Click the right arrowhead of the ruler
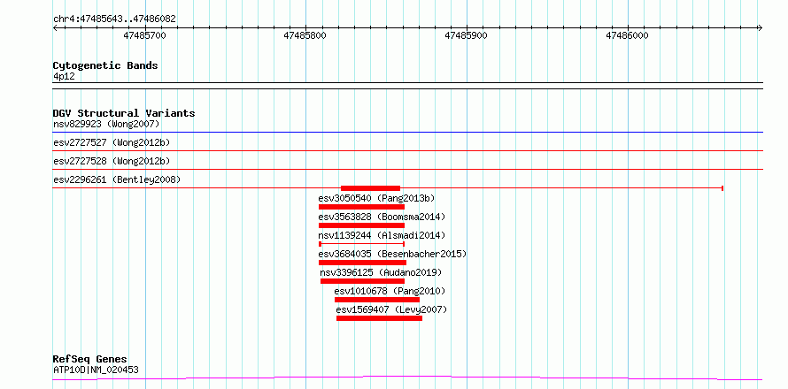Image resolution: width=788 pixels, height=389 pixels. (760, 28)
